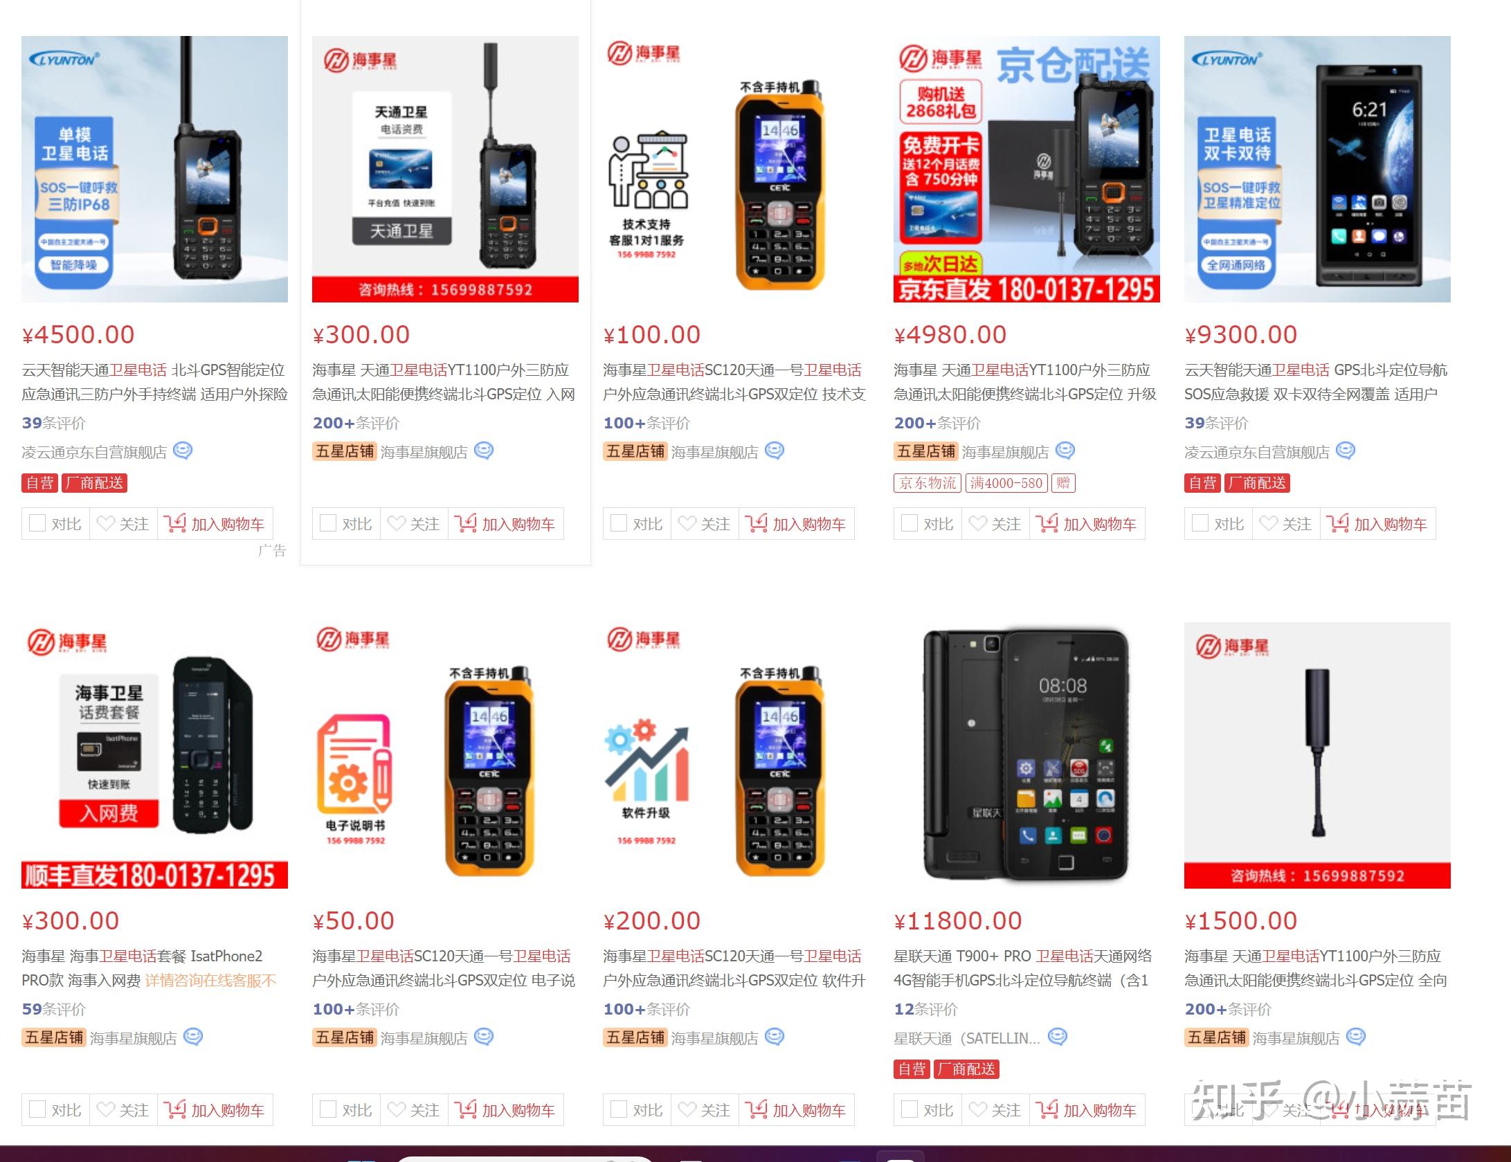Open chat icon for ¥100.00 海事星 listing
Screen dimensions: 1511x1162
[775, 451]
